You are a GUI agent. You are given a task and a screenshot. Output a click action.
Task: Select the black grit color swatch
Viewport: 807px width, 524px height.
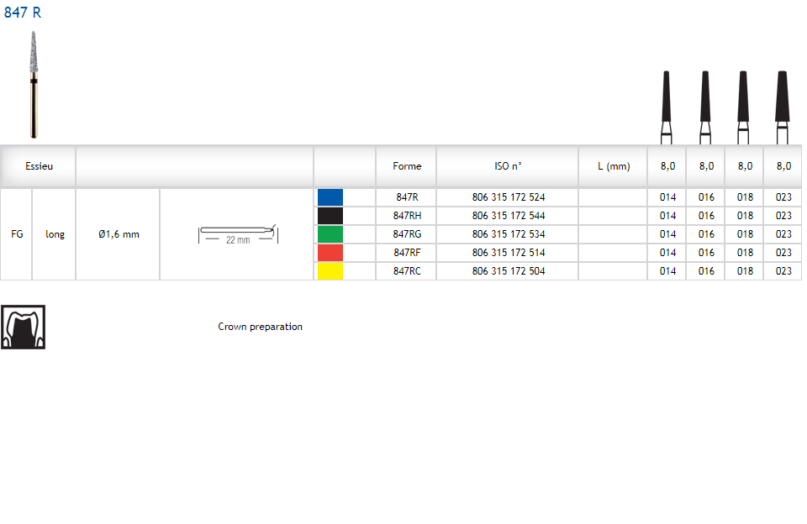pos(330,216)
